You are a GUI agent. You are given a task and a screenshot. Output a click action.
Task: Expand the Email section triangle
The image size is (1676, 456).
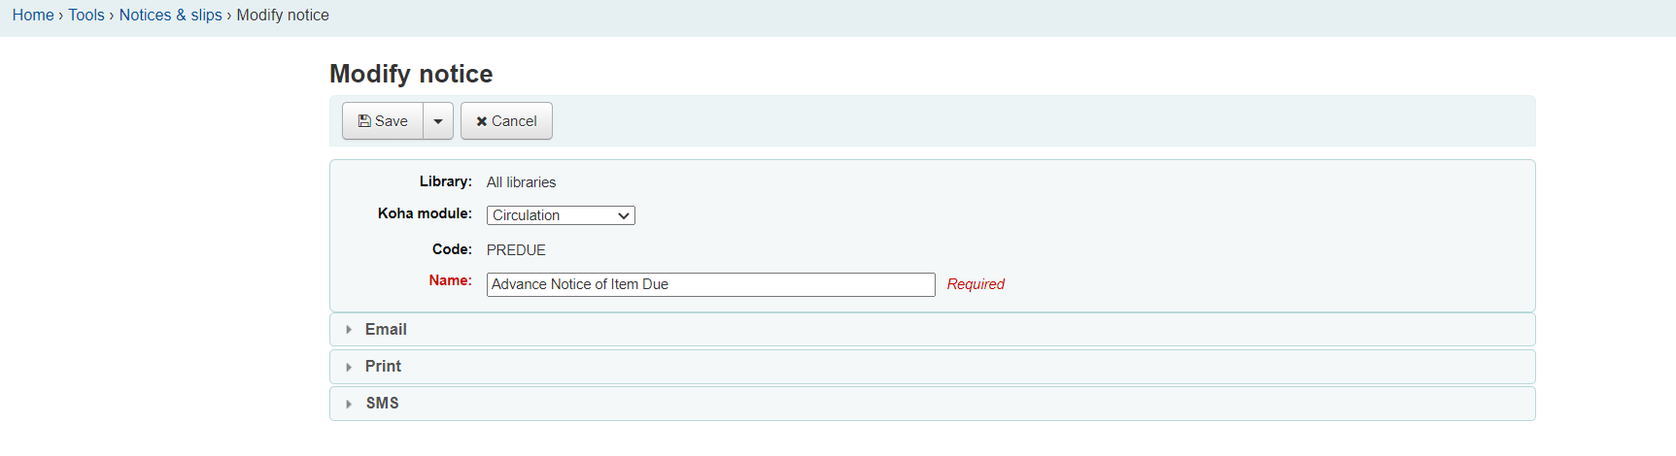[349, 330]
